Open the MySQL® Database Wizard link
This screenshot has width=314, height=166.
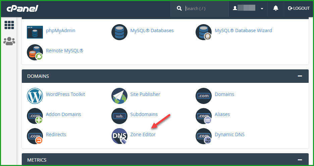click(x=243, y=31)
